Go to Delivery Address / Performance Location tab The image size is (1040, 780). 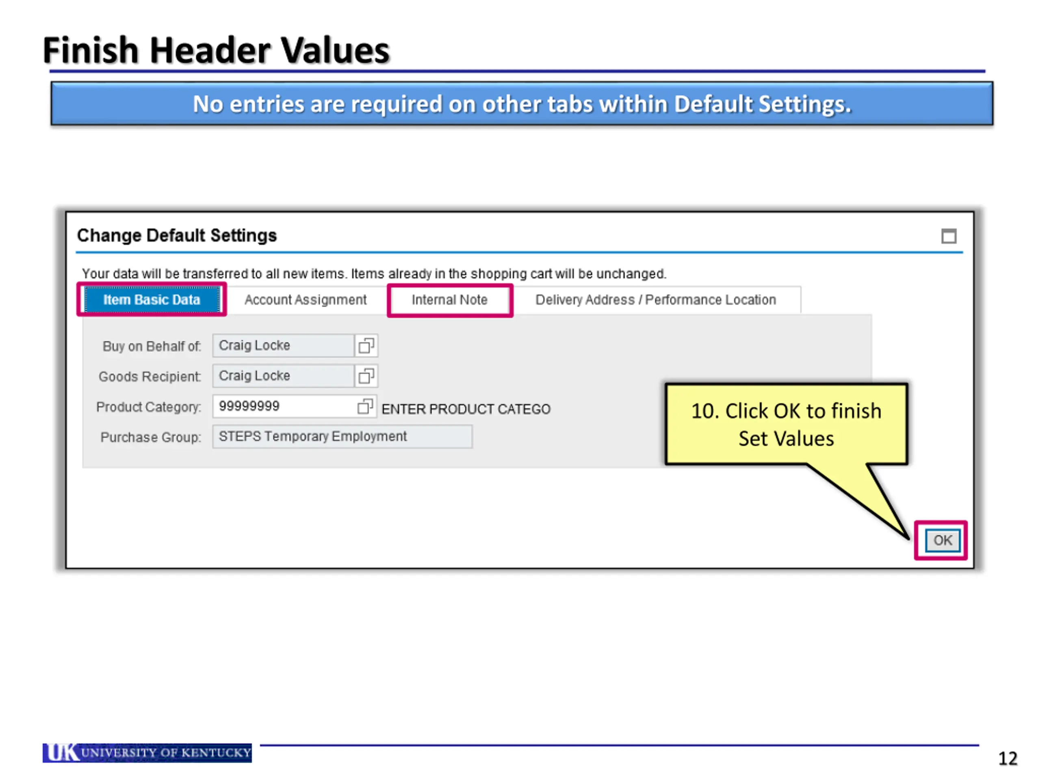click(655, 300)
